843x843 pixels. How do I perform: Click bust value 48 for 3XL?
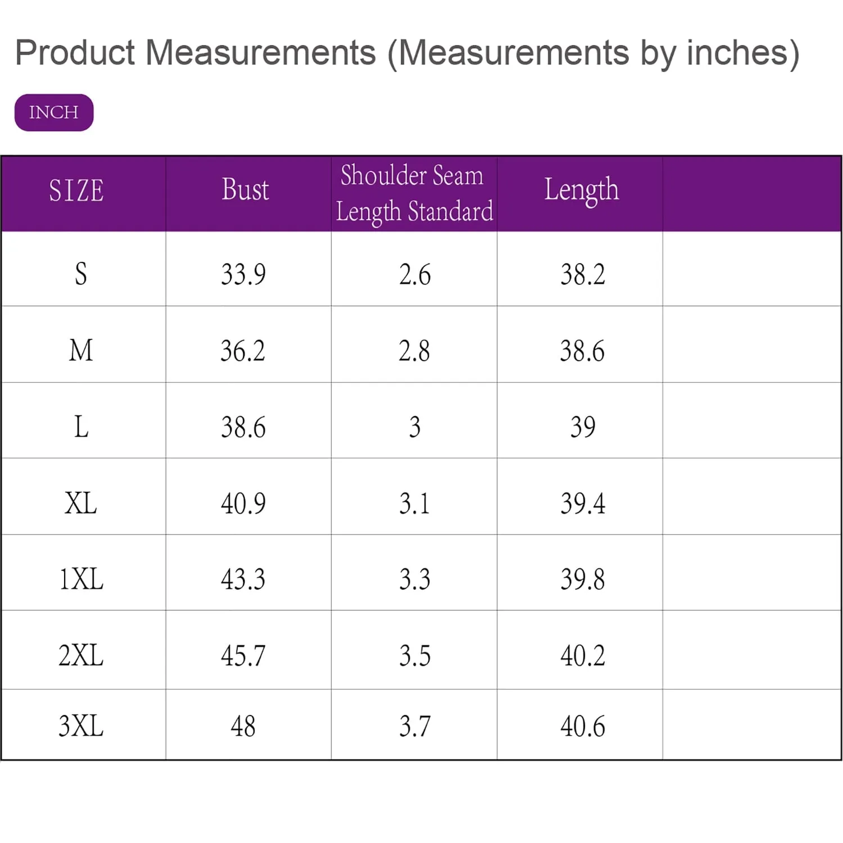[x=243, y=726]
